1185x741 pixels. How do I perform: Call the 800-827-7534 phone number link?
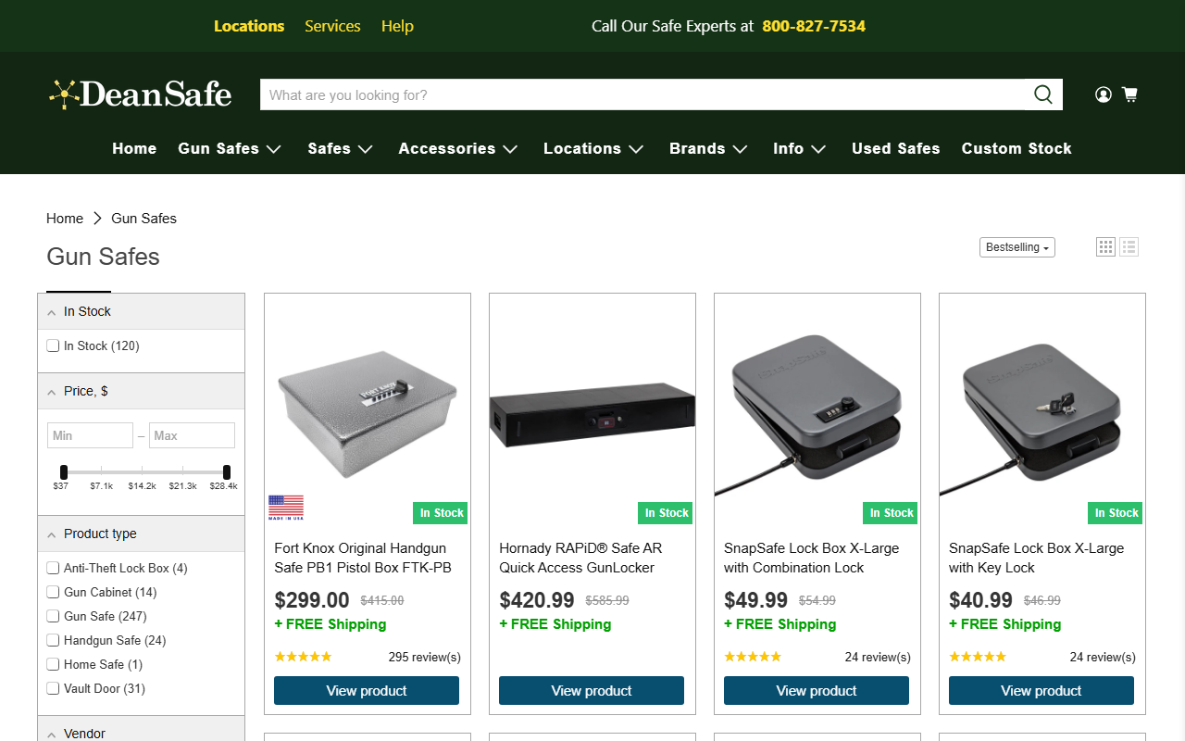pos(814,26)
